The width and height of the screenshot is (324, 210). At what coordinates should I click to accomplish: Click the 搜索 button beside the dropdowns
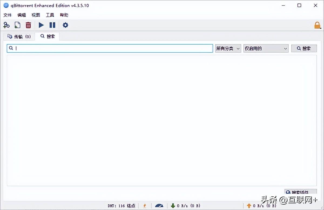[304, 49]
